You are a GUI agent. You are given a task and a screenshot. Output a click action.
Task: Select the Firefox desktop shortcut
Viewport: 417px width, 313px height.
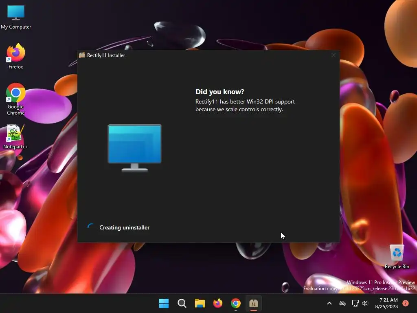point(16,56)
